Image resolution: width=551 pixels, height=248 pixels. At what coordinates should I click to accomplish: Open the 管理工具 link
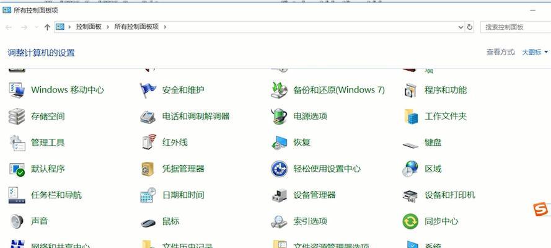(x=48, y=143)
